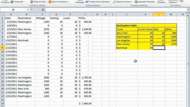190x107 pixels.
Task: Open the Financial functions library
Action: point(18,2)
